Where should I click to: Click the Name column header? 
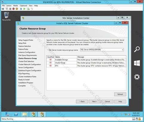pos(66,57)
